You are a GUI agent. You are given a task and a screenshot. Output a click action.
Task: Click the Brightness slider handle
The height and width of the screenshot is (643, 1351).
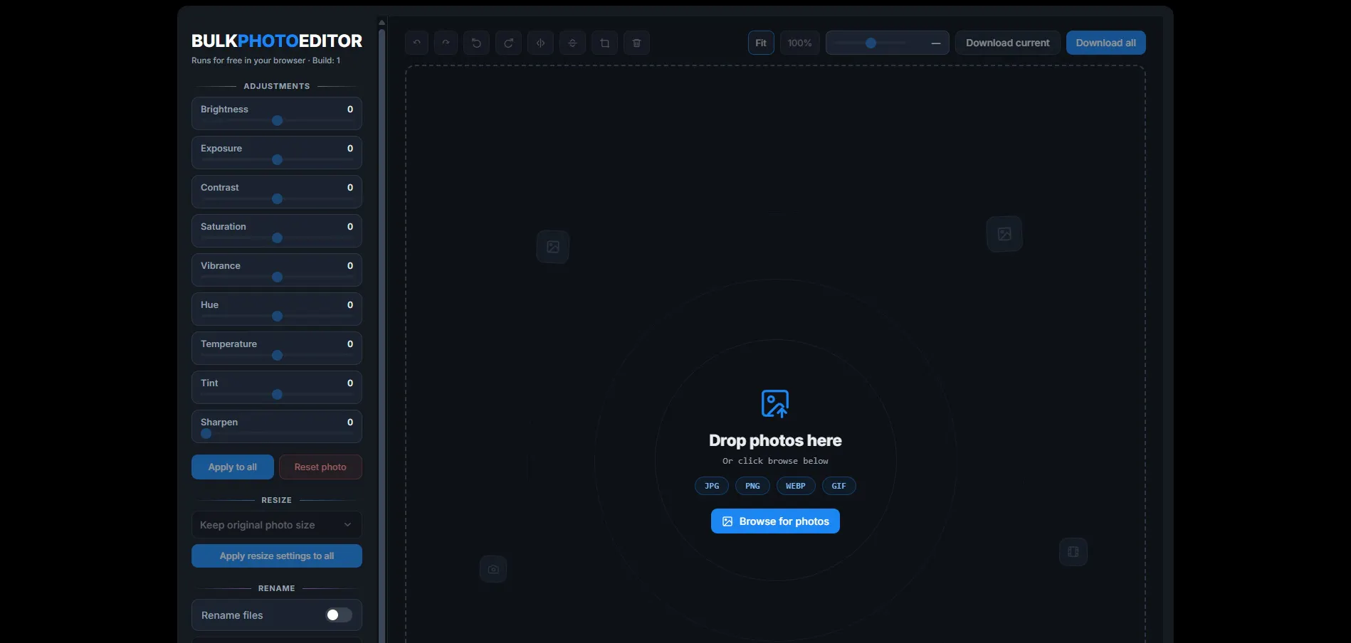click(278, 121)
